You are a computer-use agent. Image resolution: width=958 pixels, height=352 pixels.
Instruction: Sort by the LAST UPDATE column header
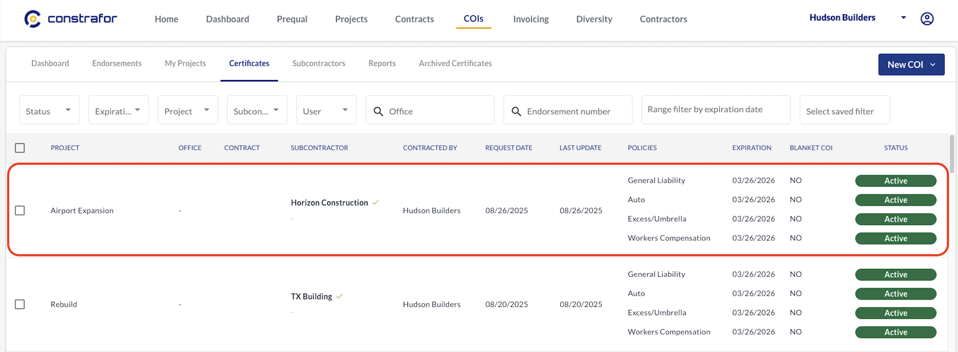[x=580, y=148]
